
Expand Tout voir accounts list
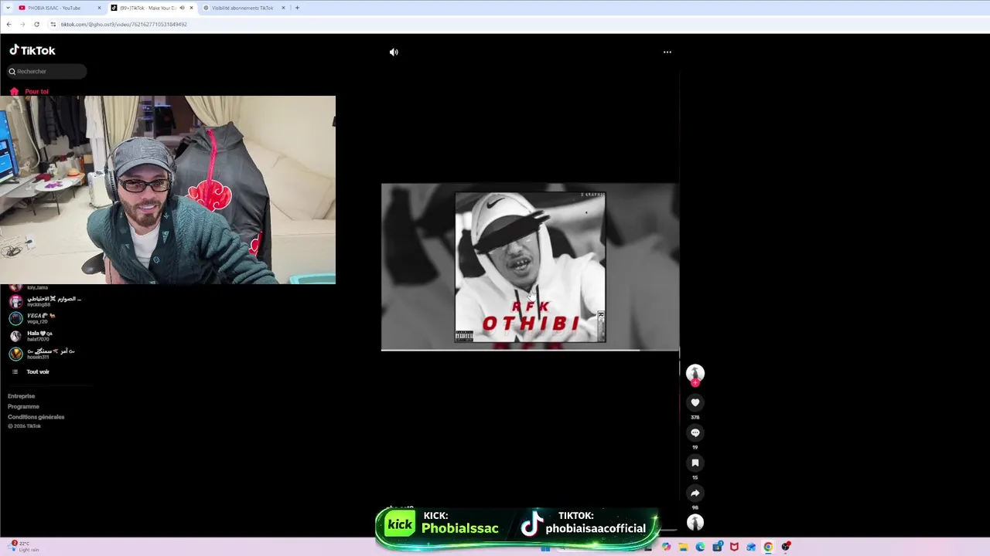pyautogui.click(x=38, y=371)
